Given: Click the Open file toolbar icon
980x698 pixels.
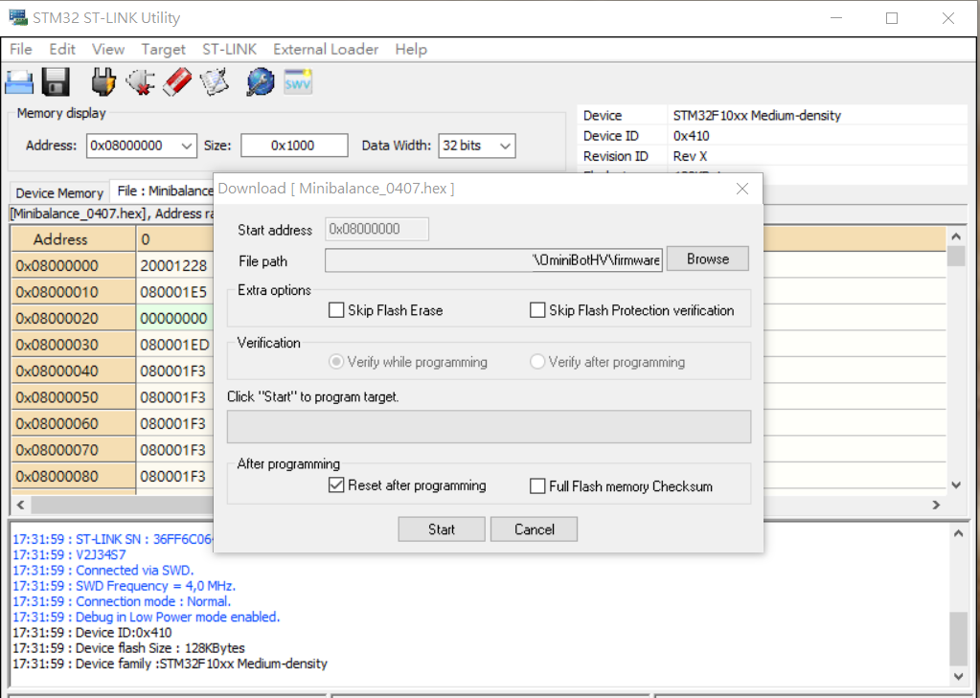Looking at the screenshot, I should [x=19, y=82].
